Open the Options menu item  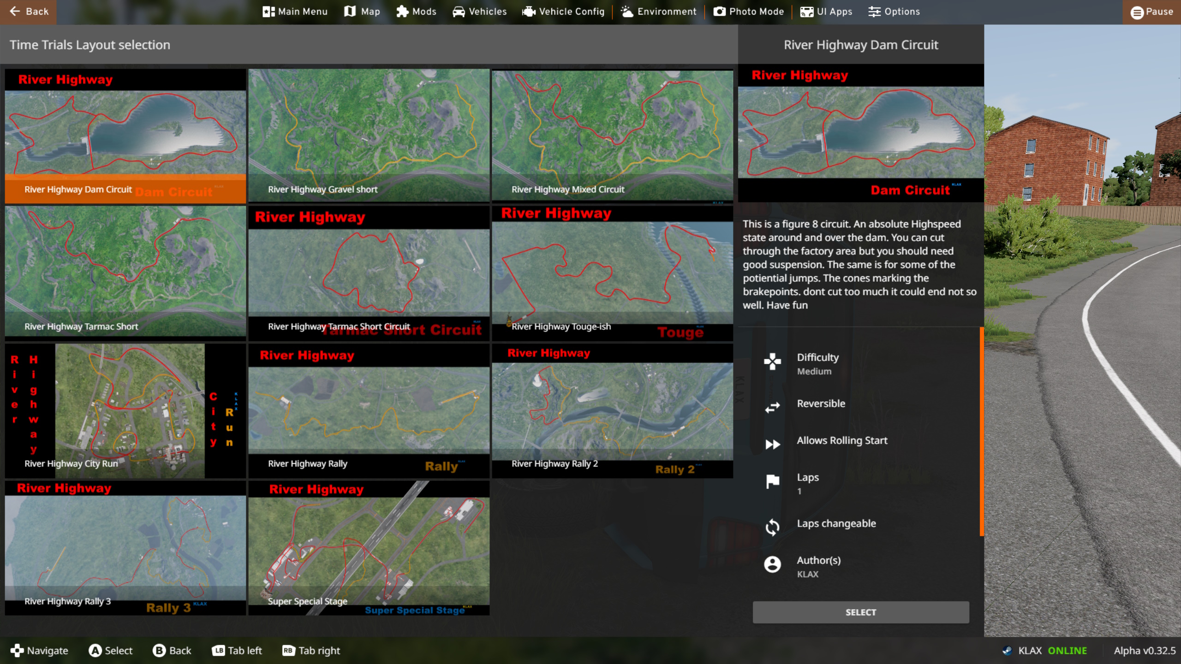894,12
